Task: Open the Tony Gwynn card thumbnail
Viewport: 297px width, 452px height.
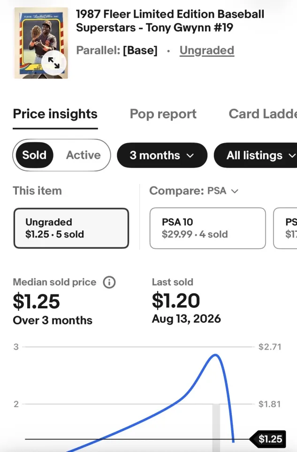Action: pos(41,43)
